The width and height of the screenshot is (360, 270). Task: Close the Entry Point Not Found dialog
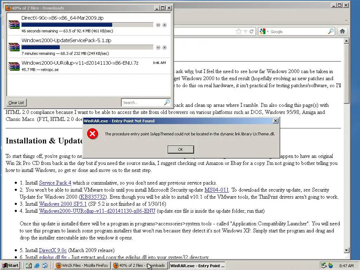[276, 121]
